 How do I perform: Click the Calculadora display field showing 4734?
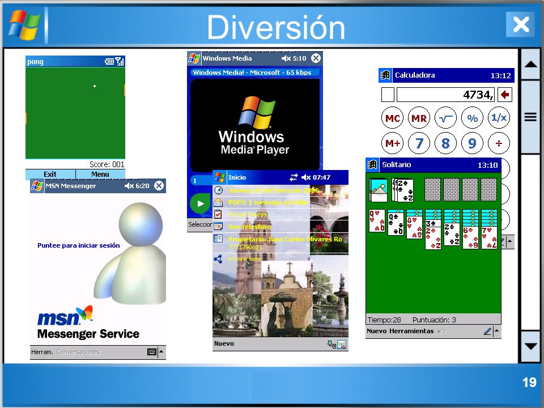point(445,95)
